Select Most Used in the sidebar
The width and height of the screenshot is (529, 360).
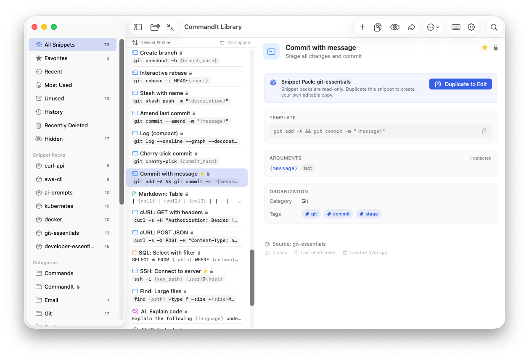[x=58, y=85]
